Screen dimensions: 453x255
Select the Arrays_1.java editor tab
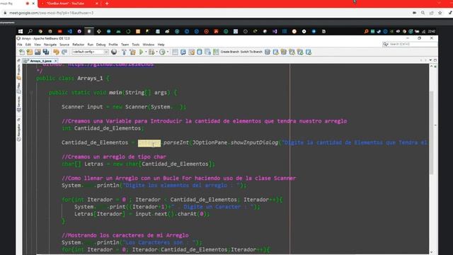tap(40, 61)
